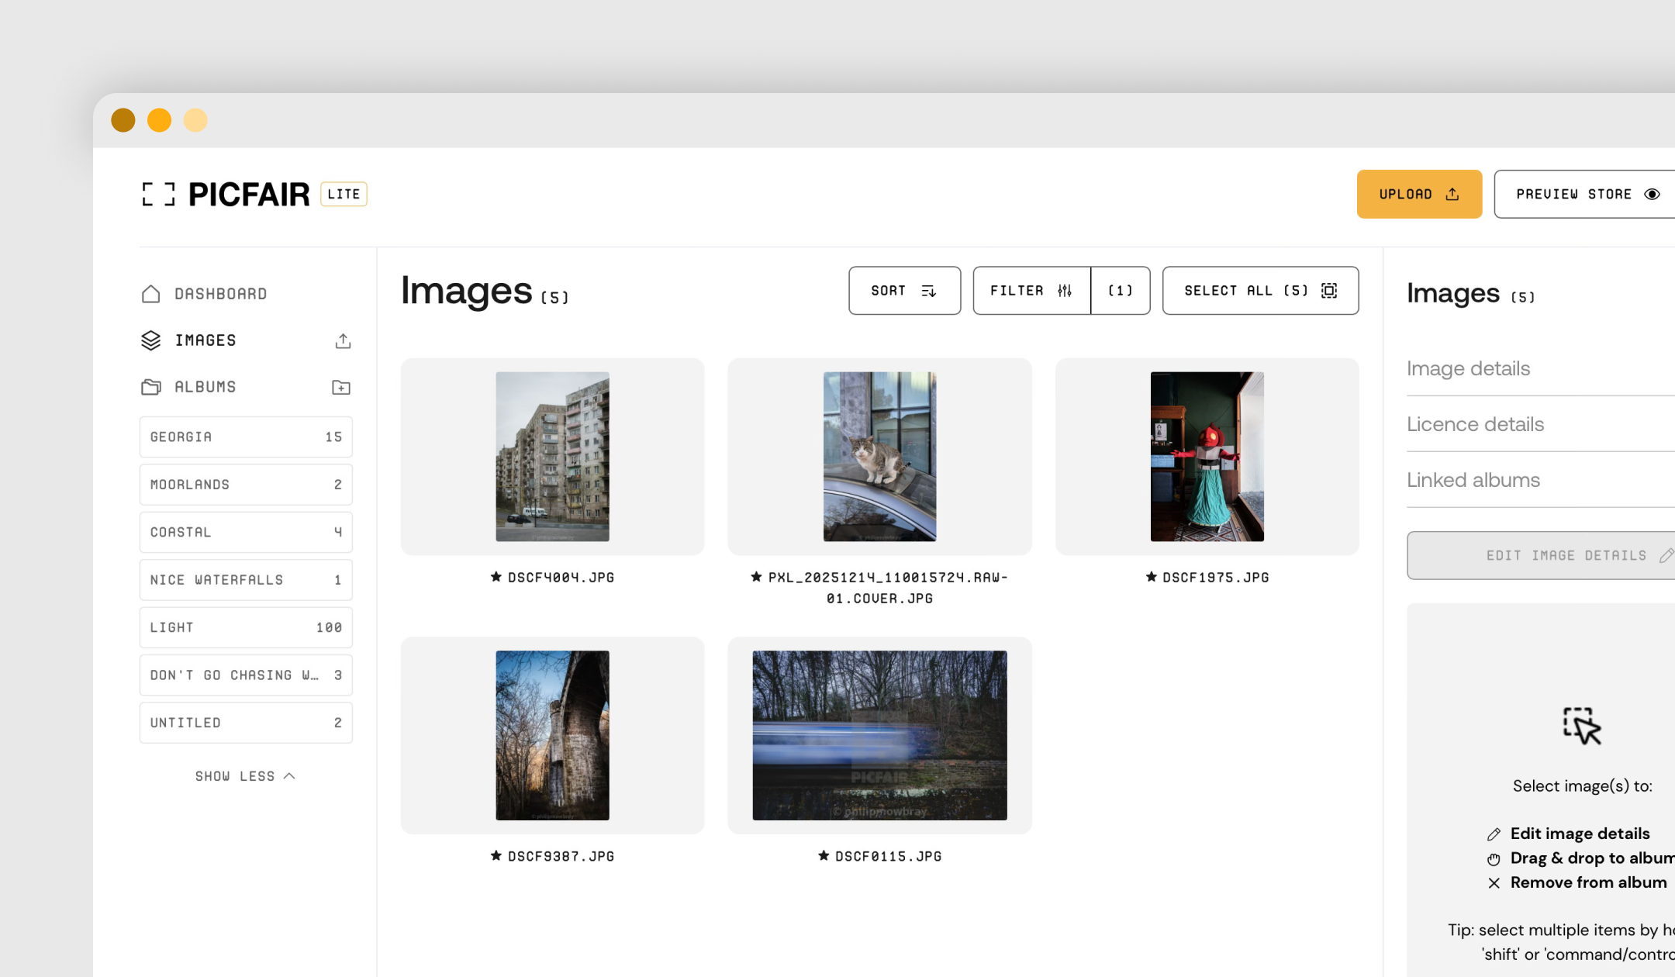This screenshot has height=977, width=1675.
Task: Expand the Licence details section
Action: [x=1475, y=424]
